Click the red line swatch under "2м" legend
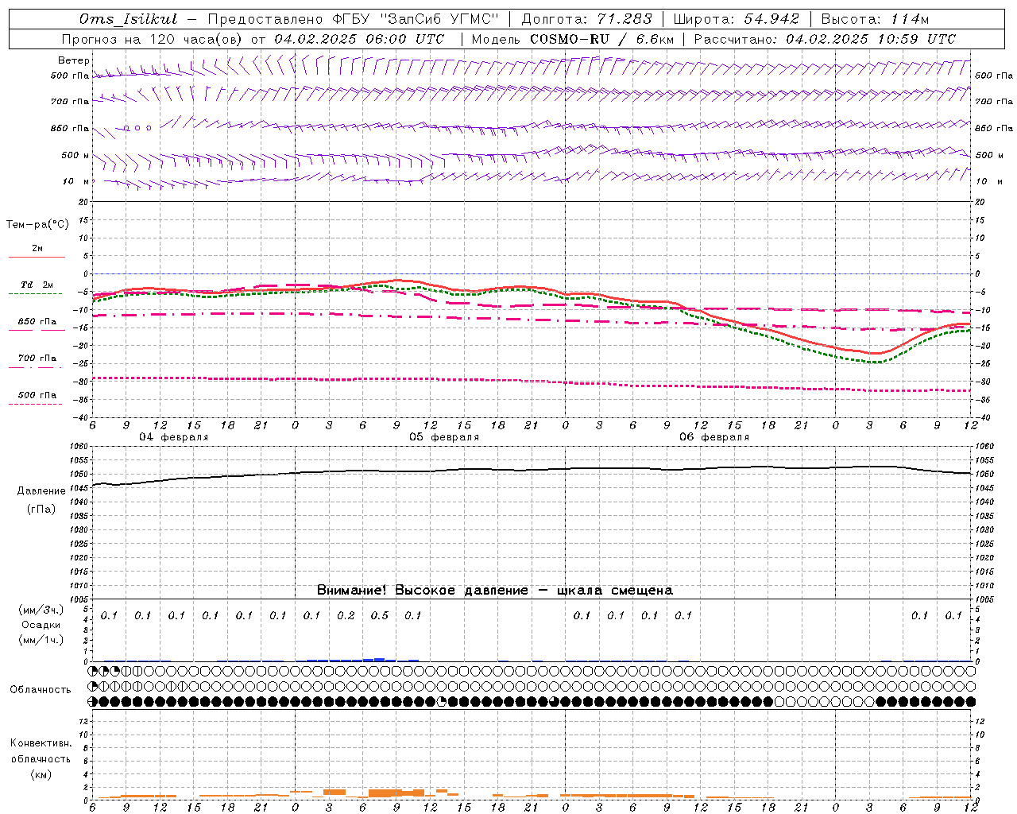 [x=37, y=258]
